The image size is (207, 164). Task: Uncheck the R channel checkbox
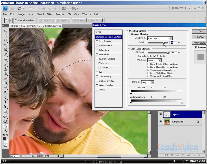coord(148,56)
